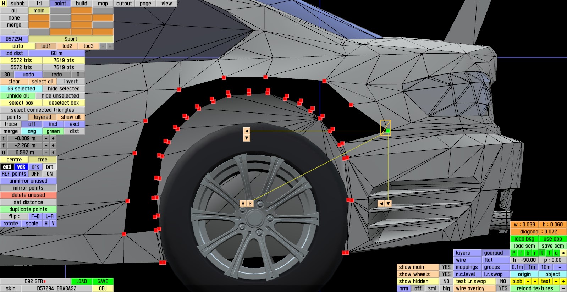Screen dimensions: 567x292
Task: Open the cutout tab
Action: coord(124,4)
